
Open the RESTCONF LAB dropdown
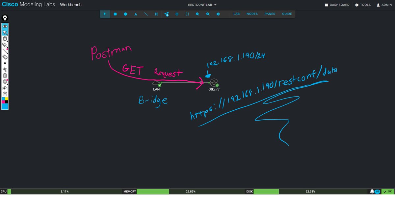point(202,5)
